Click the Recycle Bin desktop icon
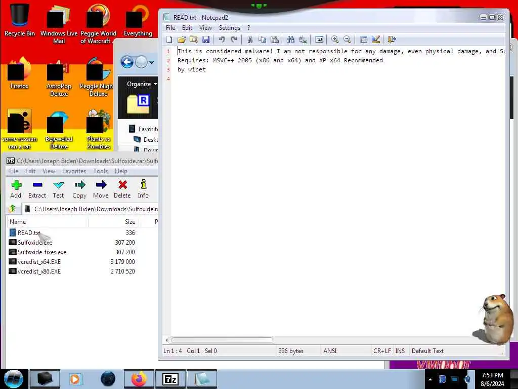Screen dimensions: 518x389 pos(20,20)
